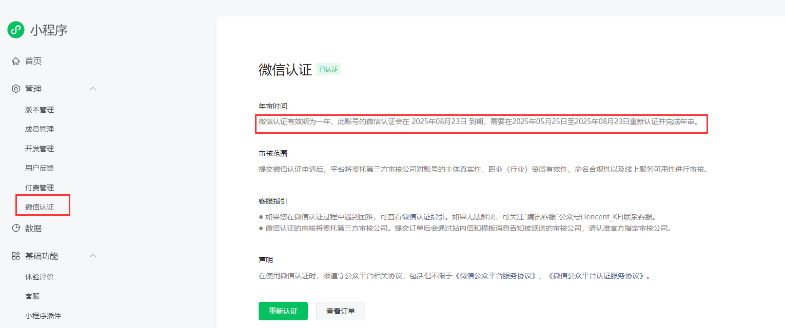The width and height of the screenshot is (785, 328).
Task: Open the 数据 menu
Action: pos(33,228)
